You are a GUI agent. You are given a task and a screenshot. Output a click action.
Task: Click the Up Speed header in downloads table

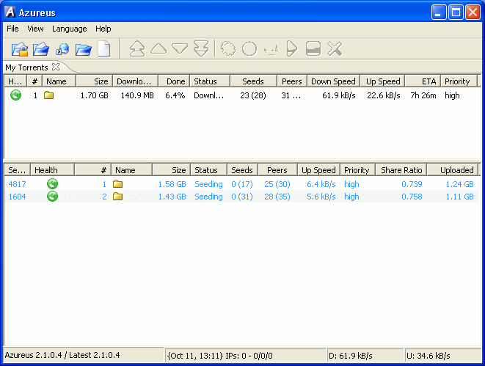pos(383,81)
